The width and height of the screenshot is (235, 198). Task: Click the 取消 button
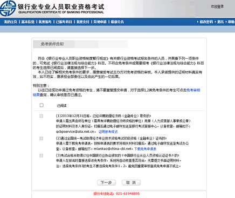pos(131,183)
